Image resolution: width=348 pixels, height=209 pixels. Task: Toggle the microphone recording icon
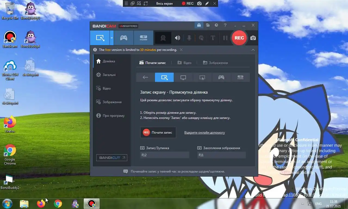click(189, 38)
